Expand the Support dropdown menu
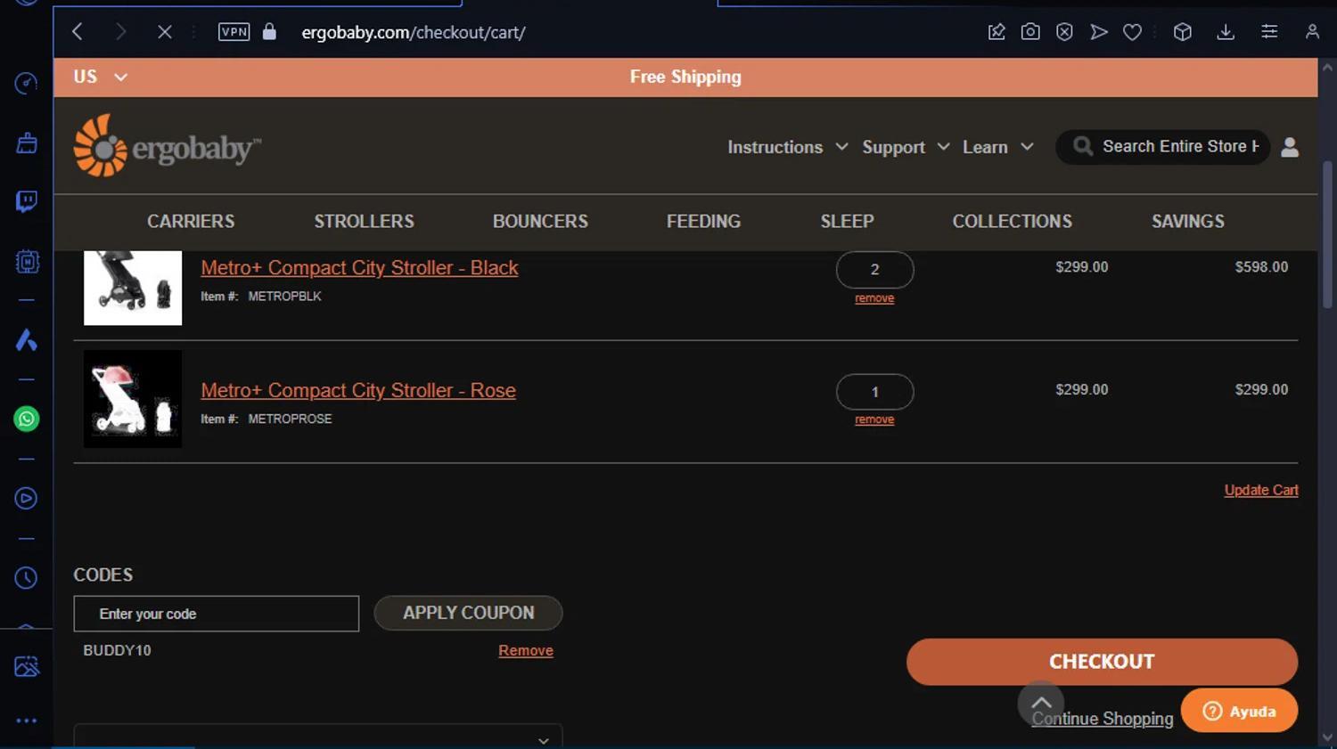This screenshot has height=749, width=1337. [906, 147]
